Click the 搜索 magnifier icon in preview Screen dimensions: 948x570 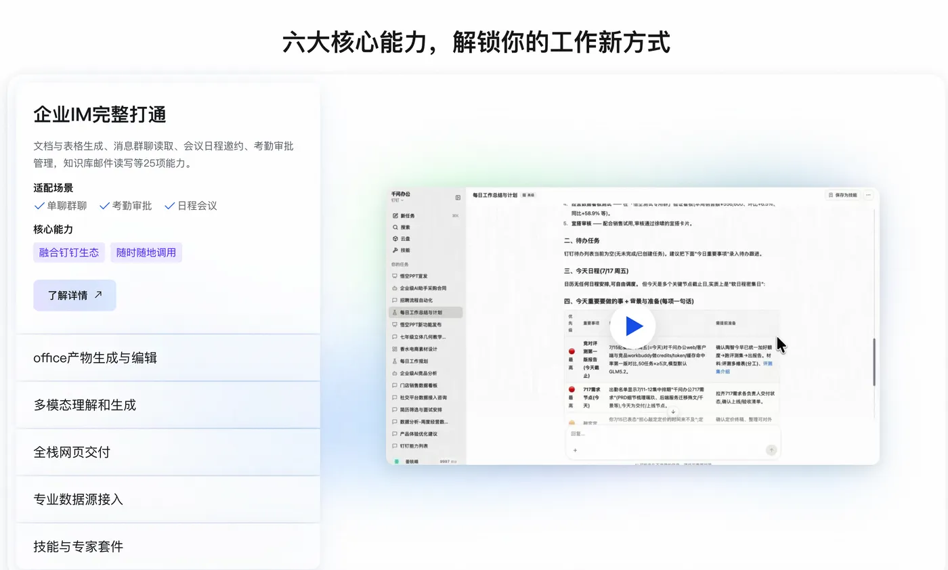pyautogui.click(x=395, y=227)
